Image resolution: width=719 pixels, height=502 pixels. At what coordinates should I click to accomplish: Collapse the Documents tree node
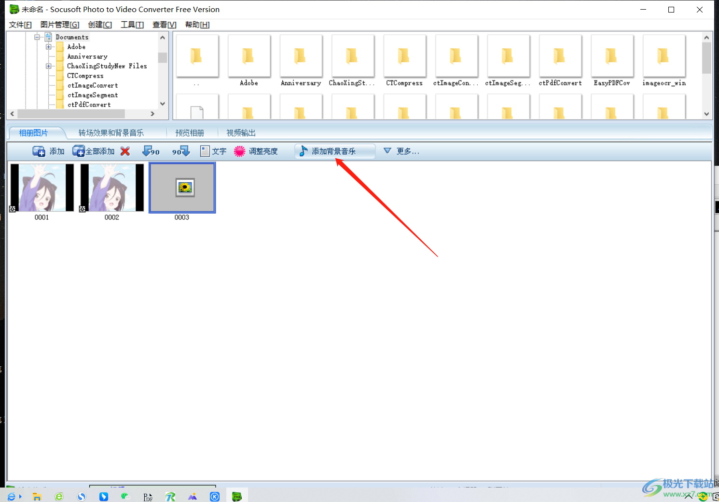(x=37, y=37)
